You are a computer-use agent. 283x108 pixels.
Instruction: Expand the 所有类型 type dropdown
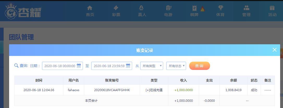152,66
